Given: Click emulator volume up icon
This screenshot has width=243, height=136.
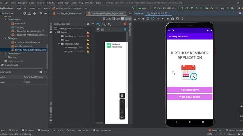Looking at the screenshot, I should click(x=139, y=19).
